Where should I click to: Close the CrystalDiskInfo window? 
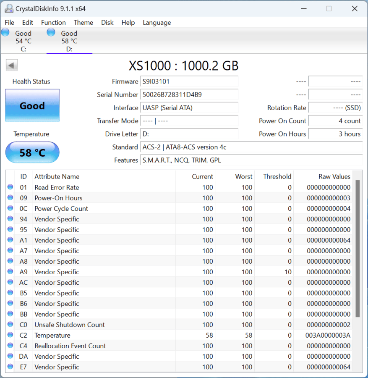[355, 9]
